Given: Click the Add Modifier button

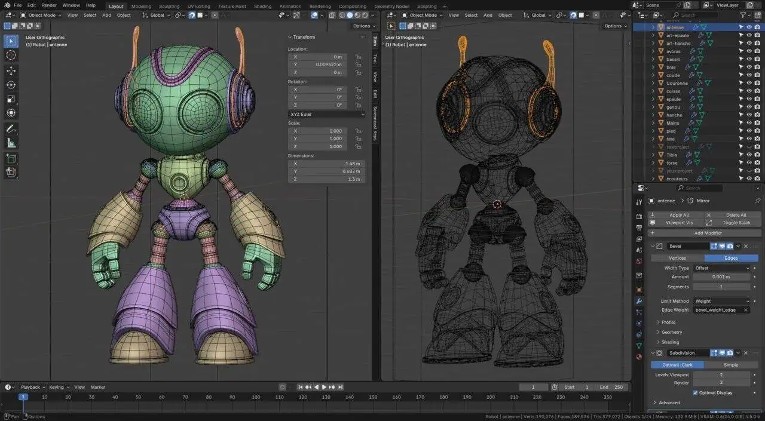Looking at the screenshot, I should (x=708, y=233).
